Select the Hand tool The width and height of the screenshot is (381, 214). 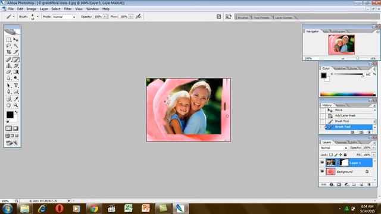[9, 105]
